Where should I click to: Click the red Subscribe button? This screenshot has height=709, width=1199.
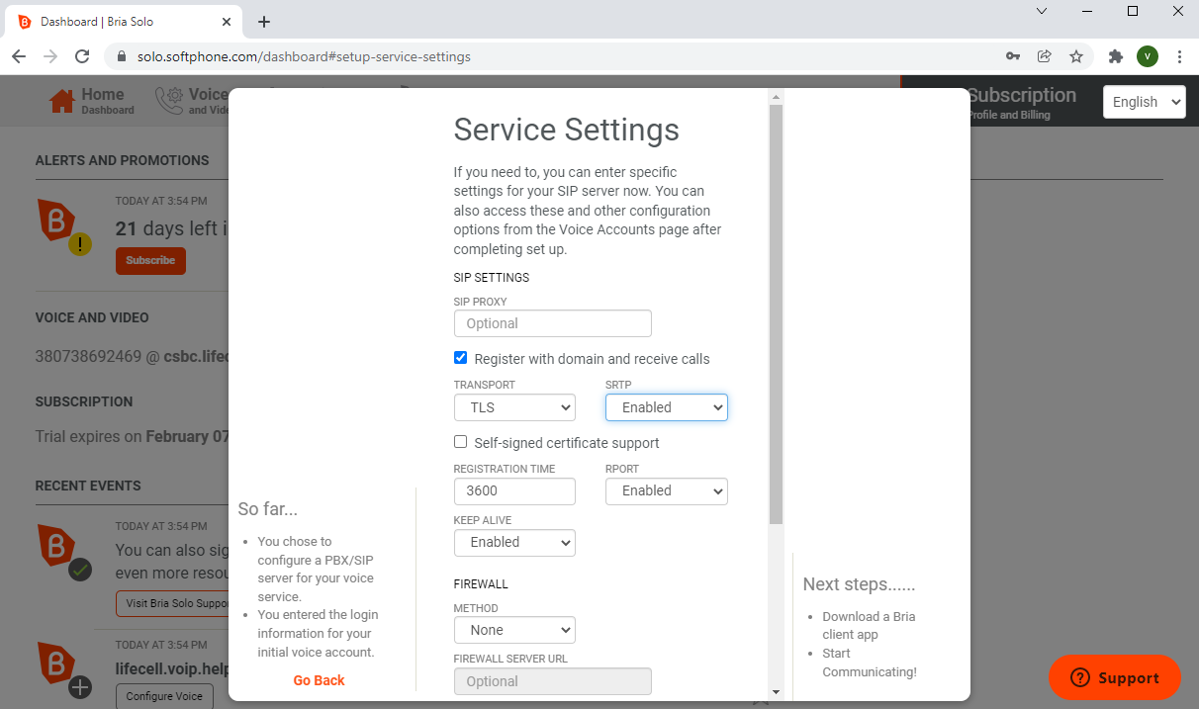click(x=150, y=261)
